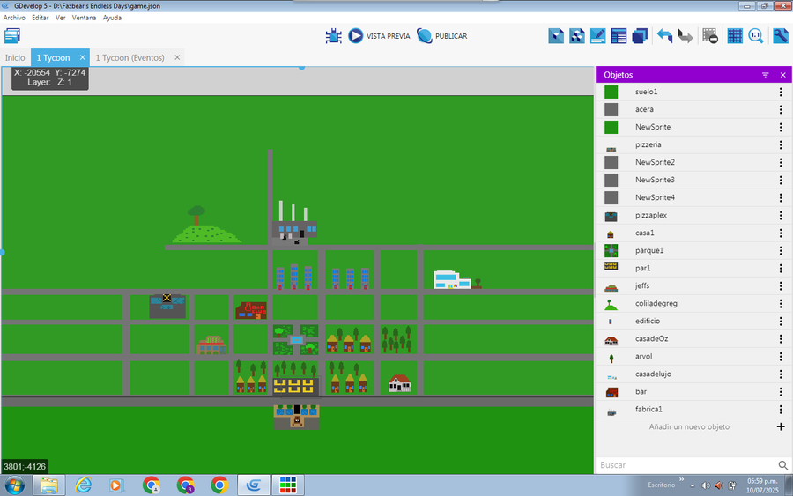
Task: Open the project manager icon
Action: [x=12, y=36]
